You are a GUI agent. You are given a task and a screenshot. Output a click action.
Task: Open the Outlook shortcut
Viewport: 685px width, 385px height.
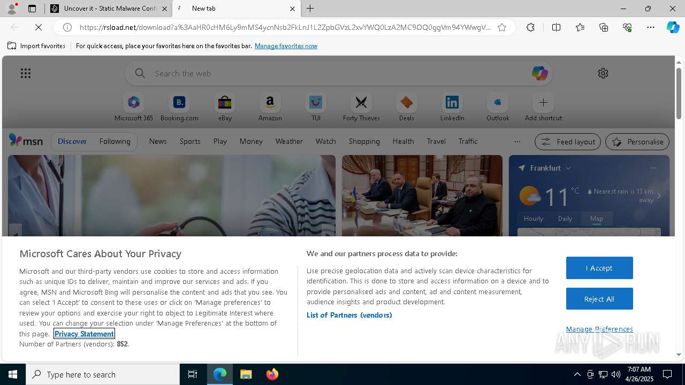pyautogui.click(x=498, y=108)
